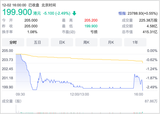160x114 pixels.
Task: Click the 225.38万股 volume value
Action: pyautogui.click(x=148, y=20)
